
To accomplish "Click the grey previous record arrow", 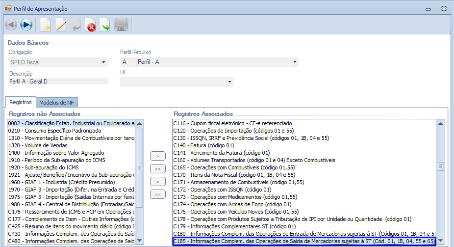I will point(11,25).
